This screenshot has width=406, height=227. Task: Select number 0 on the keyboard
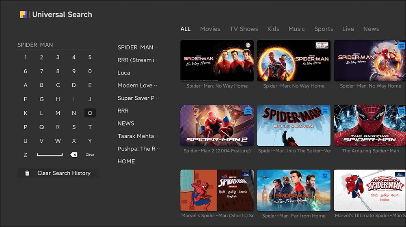pos(90,71)
